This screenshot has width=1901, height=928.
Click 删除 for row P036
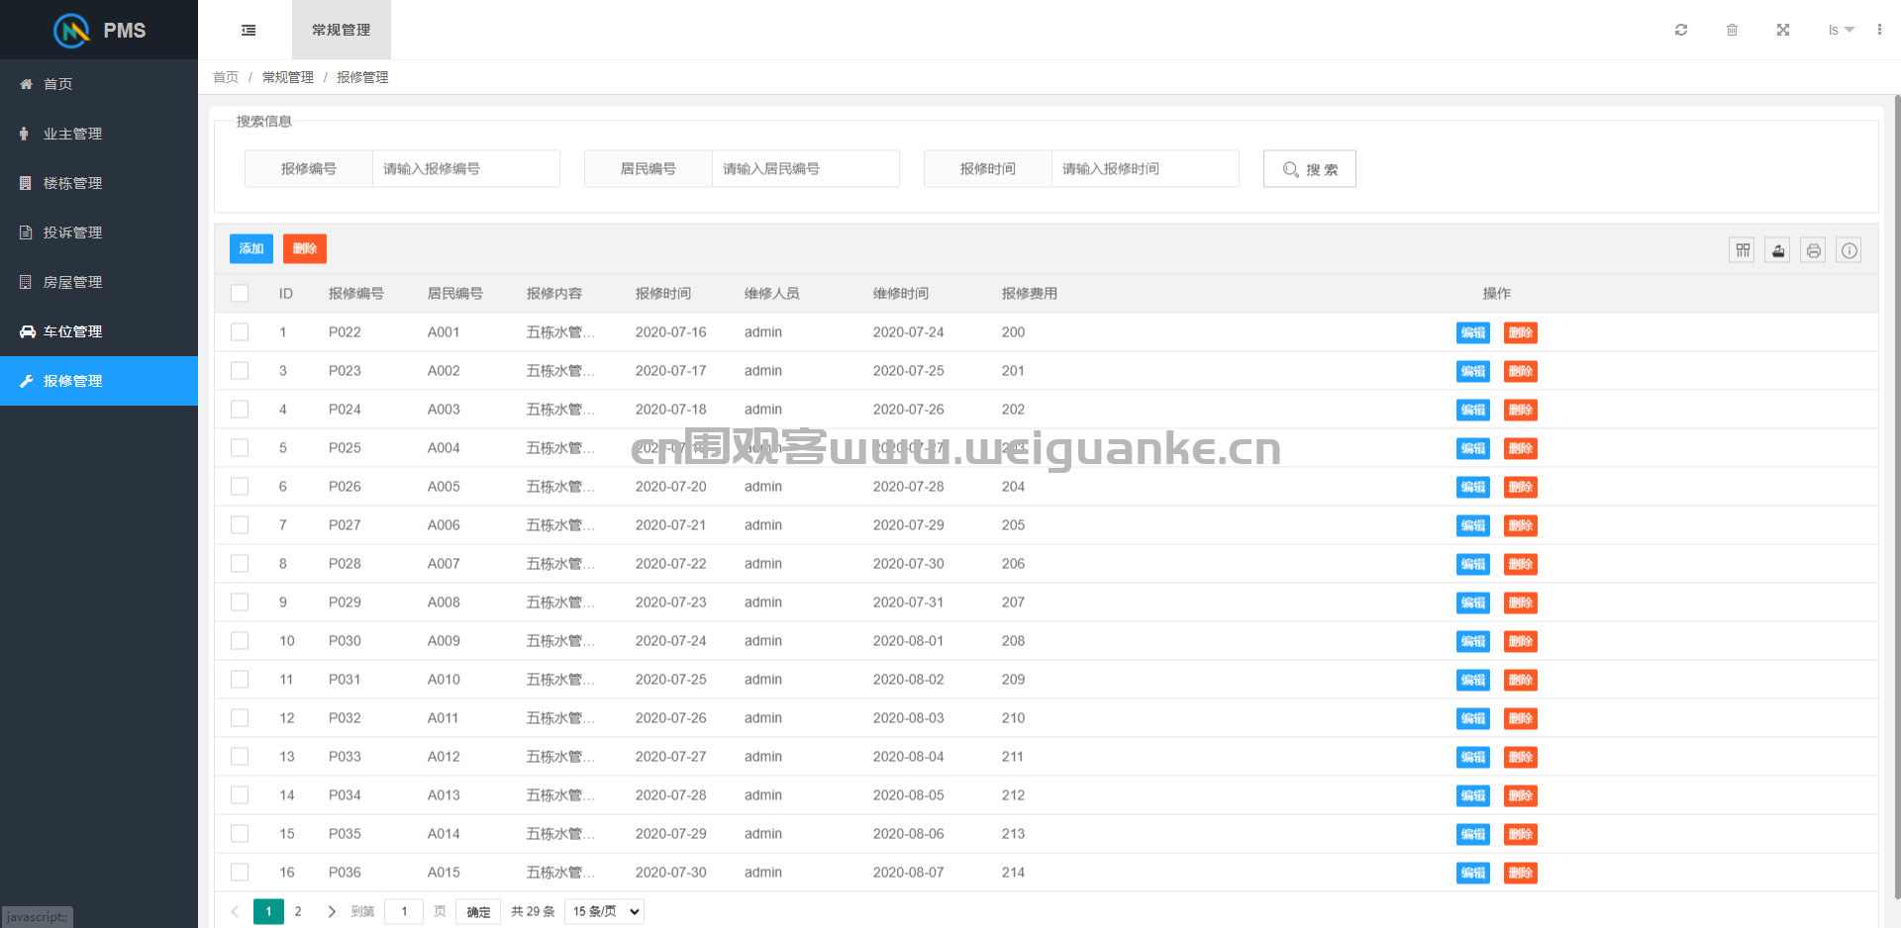[1521, 874]
